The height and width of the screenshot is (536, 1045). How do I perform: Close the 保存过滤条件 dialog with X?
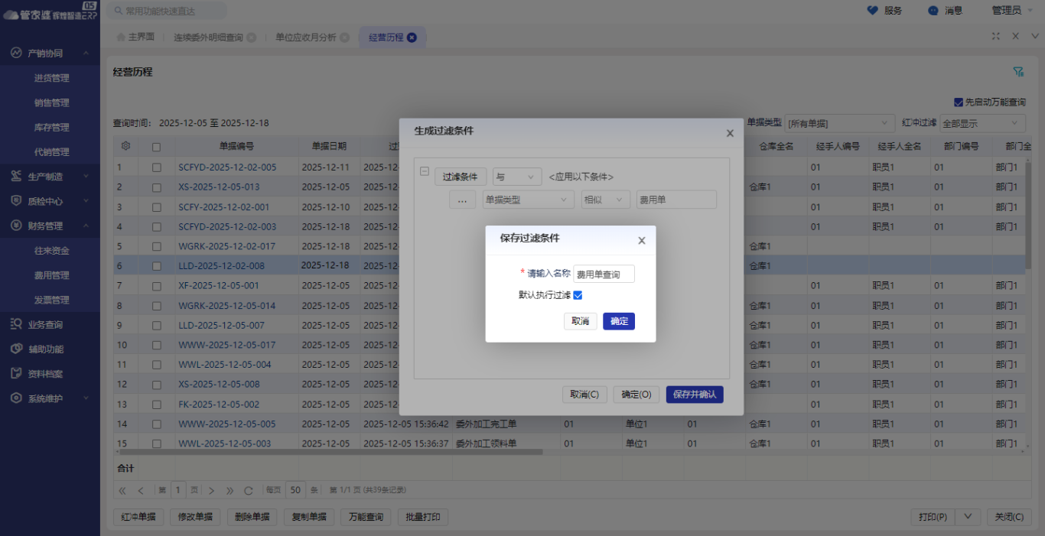click(641, 240)
